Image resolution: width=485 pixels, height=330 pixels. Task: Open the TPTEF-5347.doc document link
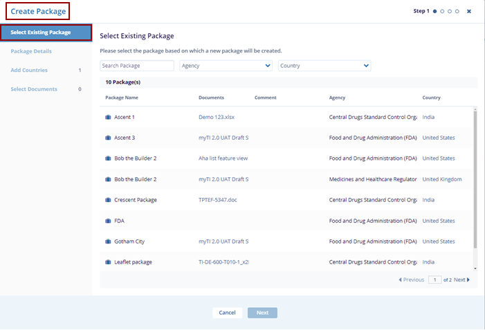tap(218, 201)
